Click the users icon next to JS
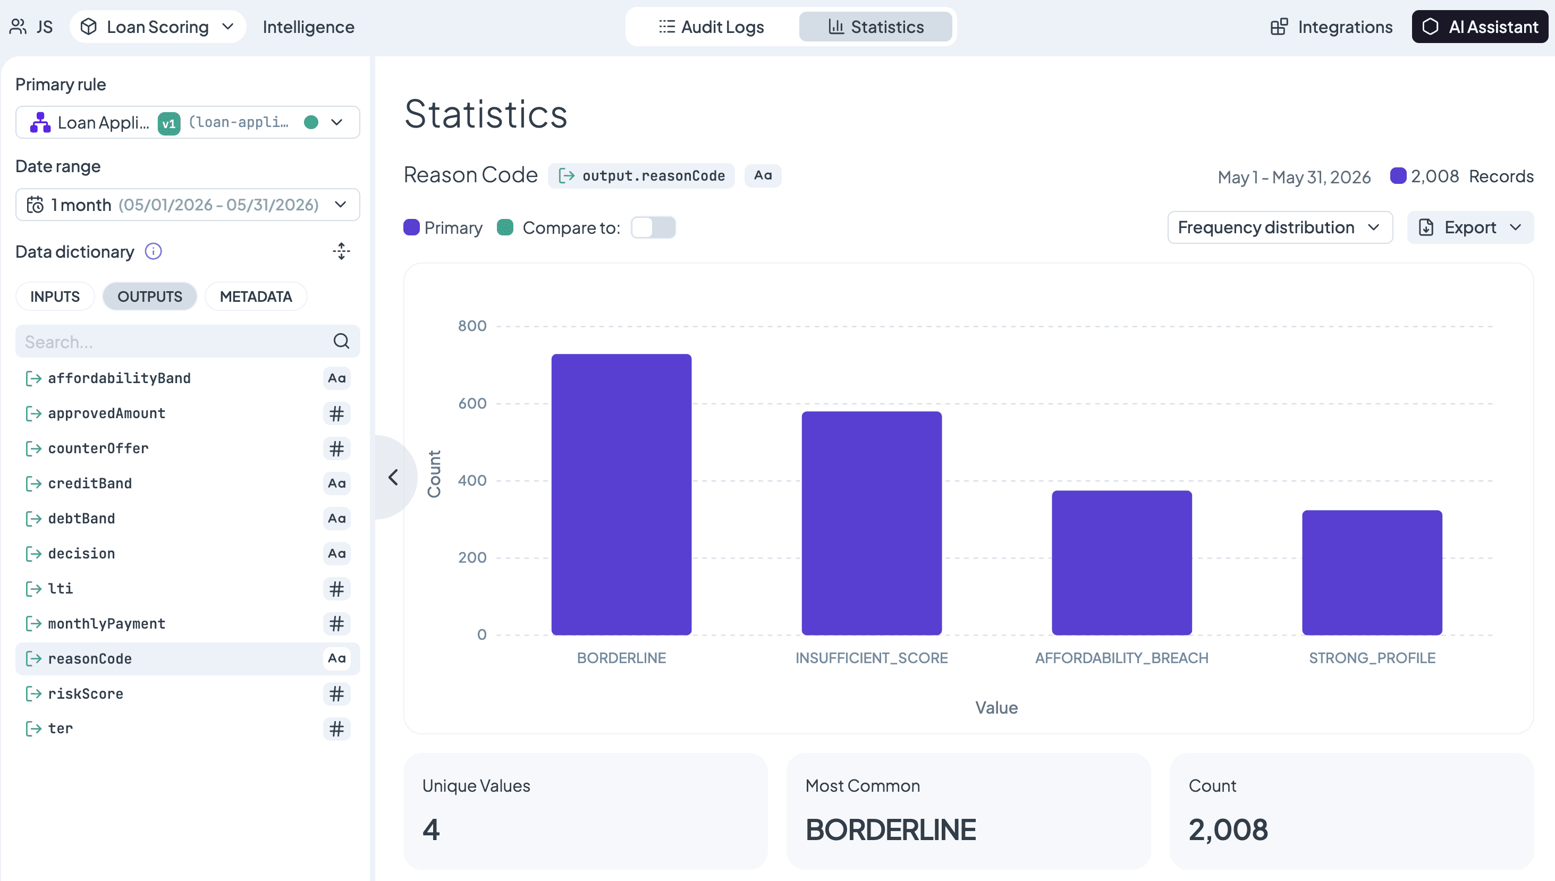This screenshot has height=881, width=1555. pos(18,27)
